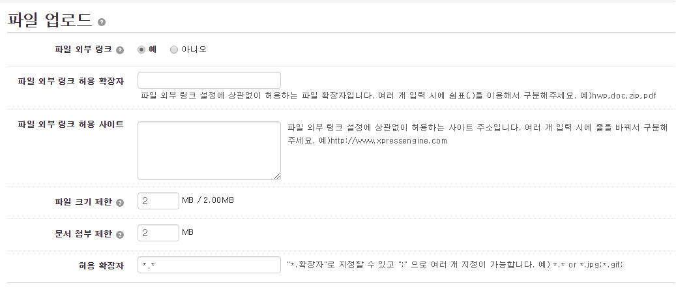This screenshot has height=287, width=676.
Task: Click the 파일 외부 링크 허용 사이트 label
Action: click(x=70, y=125)
